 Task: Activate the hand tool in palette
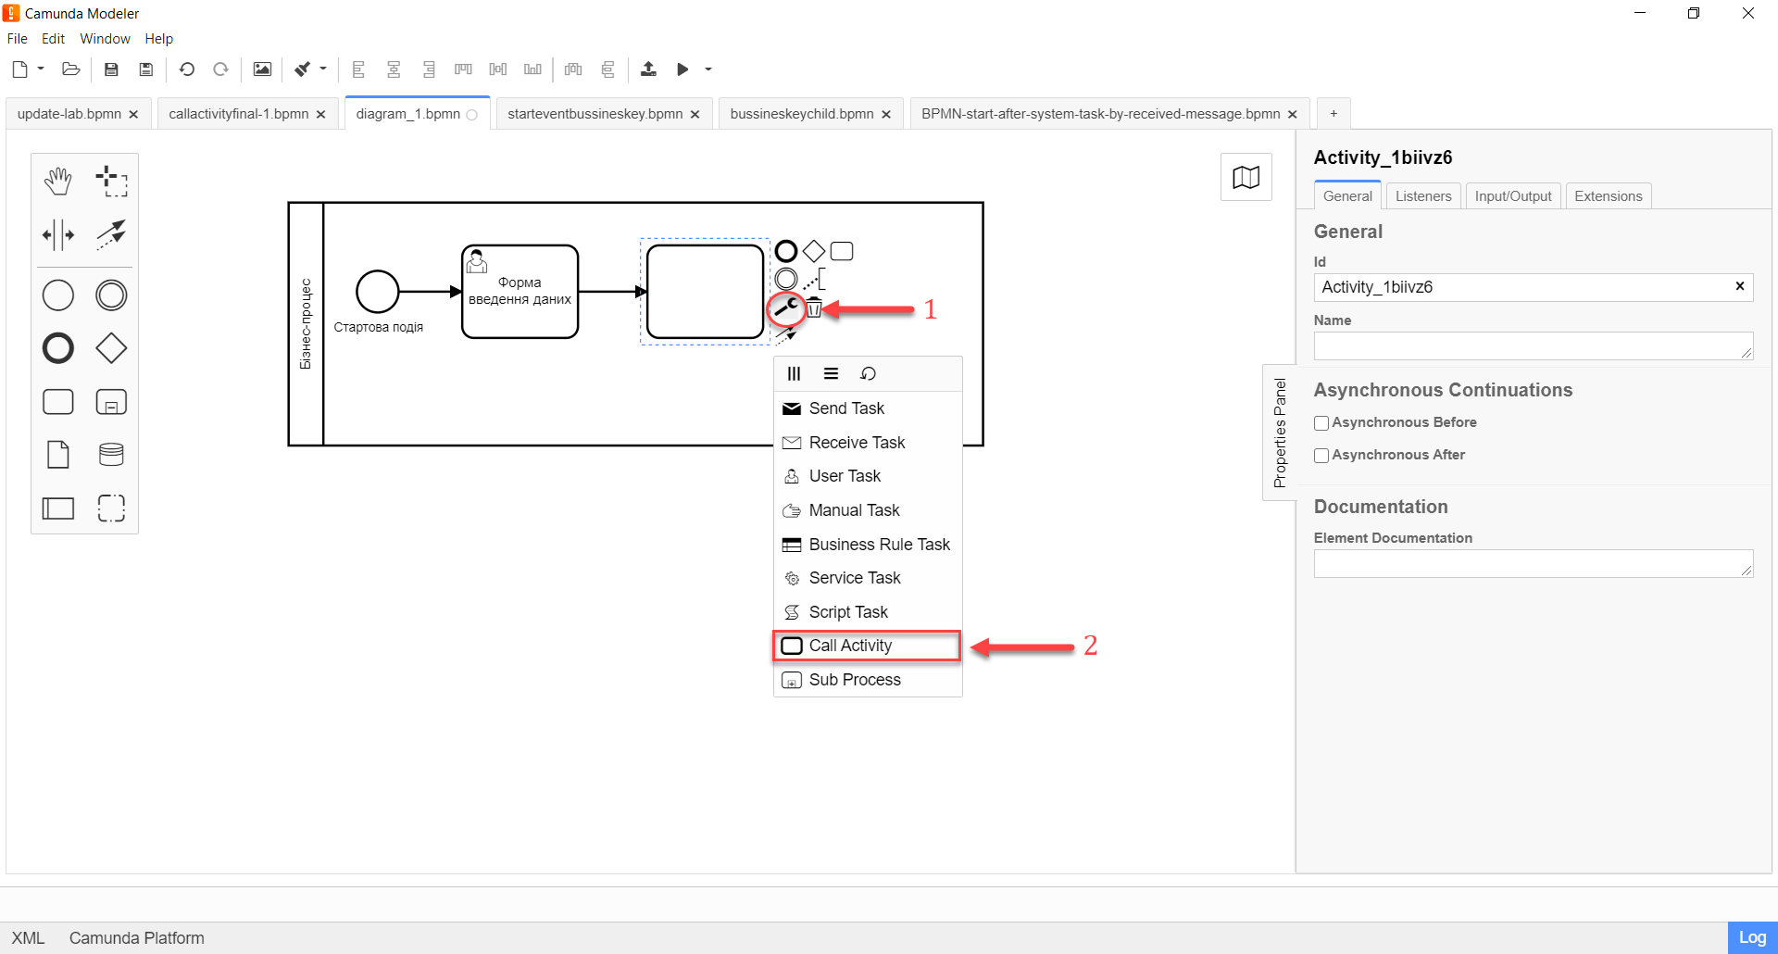click(x=58, y=181)
